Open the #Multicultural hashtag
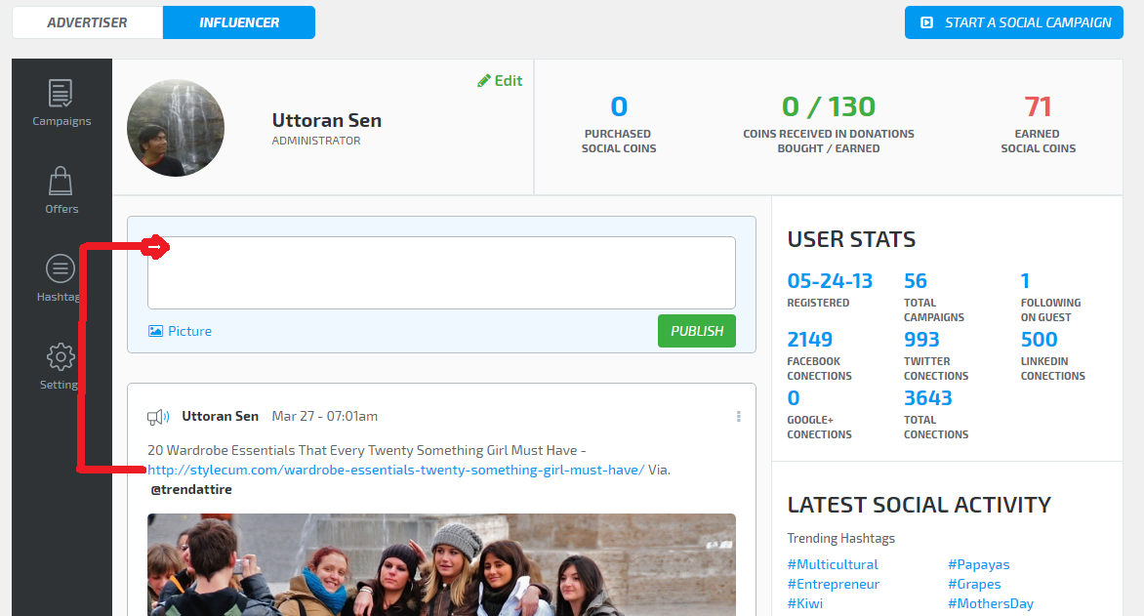 (833, 564)
